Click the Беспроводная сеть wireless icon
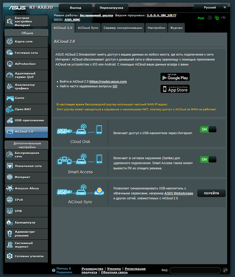The width and height of the screenshot is (235, 277). (x=9, y=154)
